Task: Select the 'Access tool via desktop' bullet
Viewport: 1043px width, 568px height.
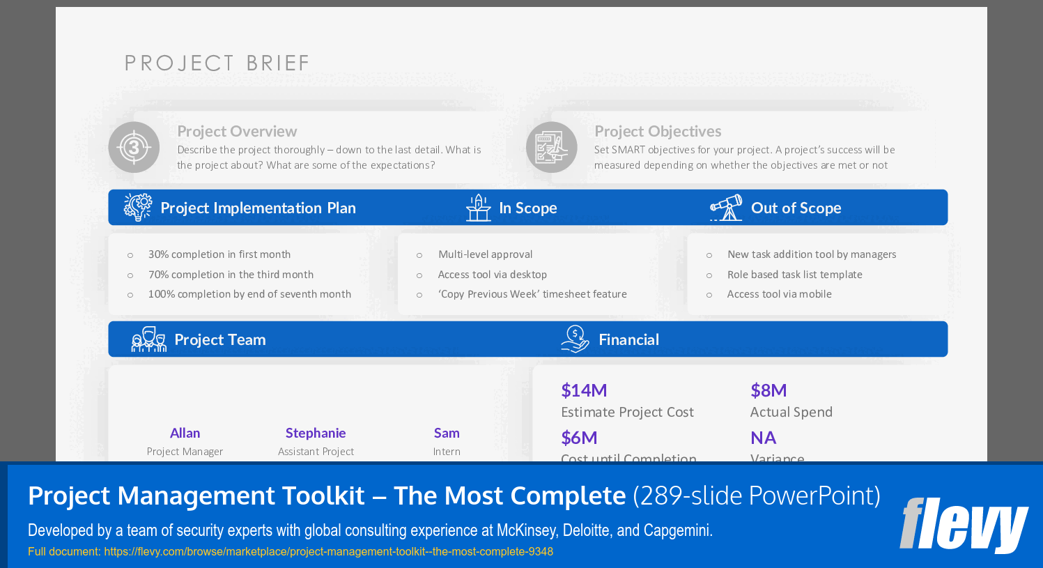Action: tap(493, 275)
